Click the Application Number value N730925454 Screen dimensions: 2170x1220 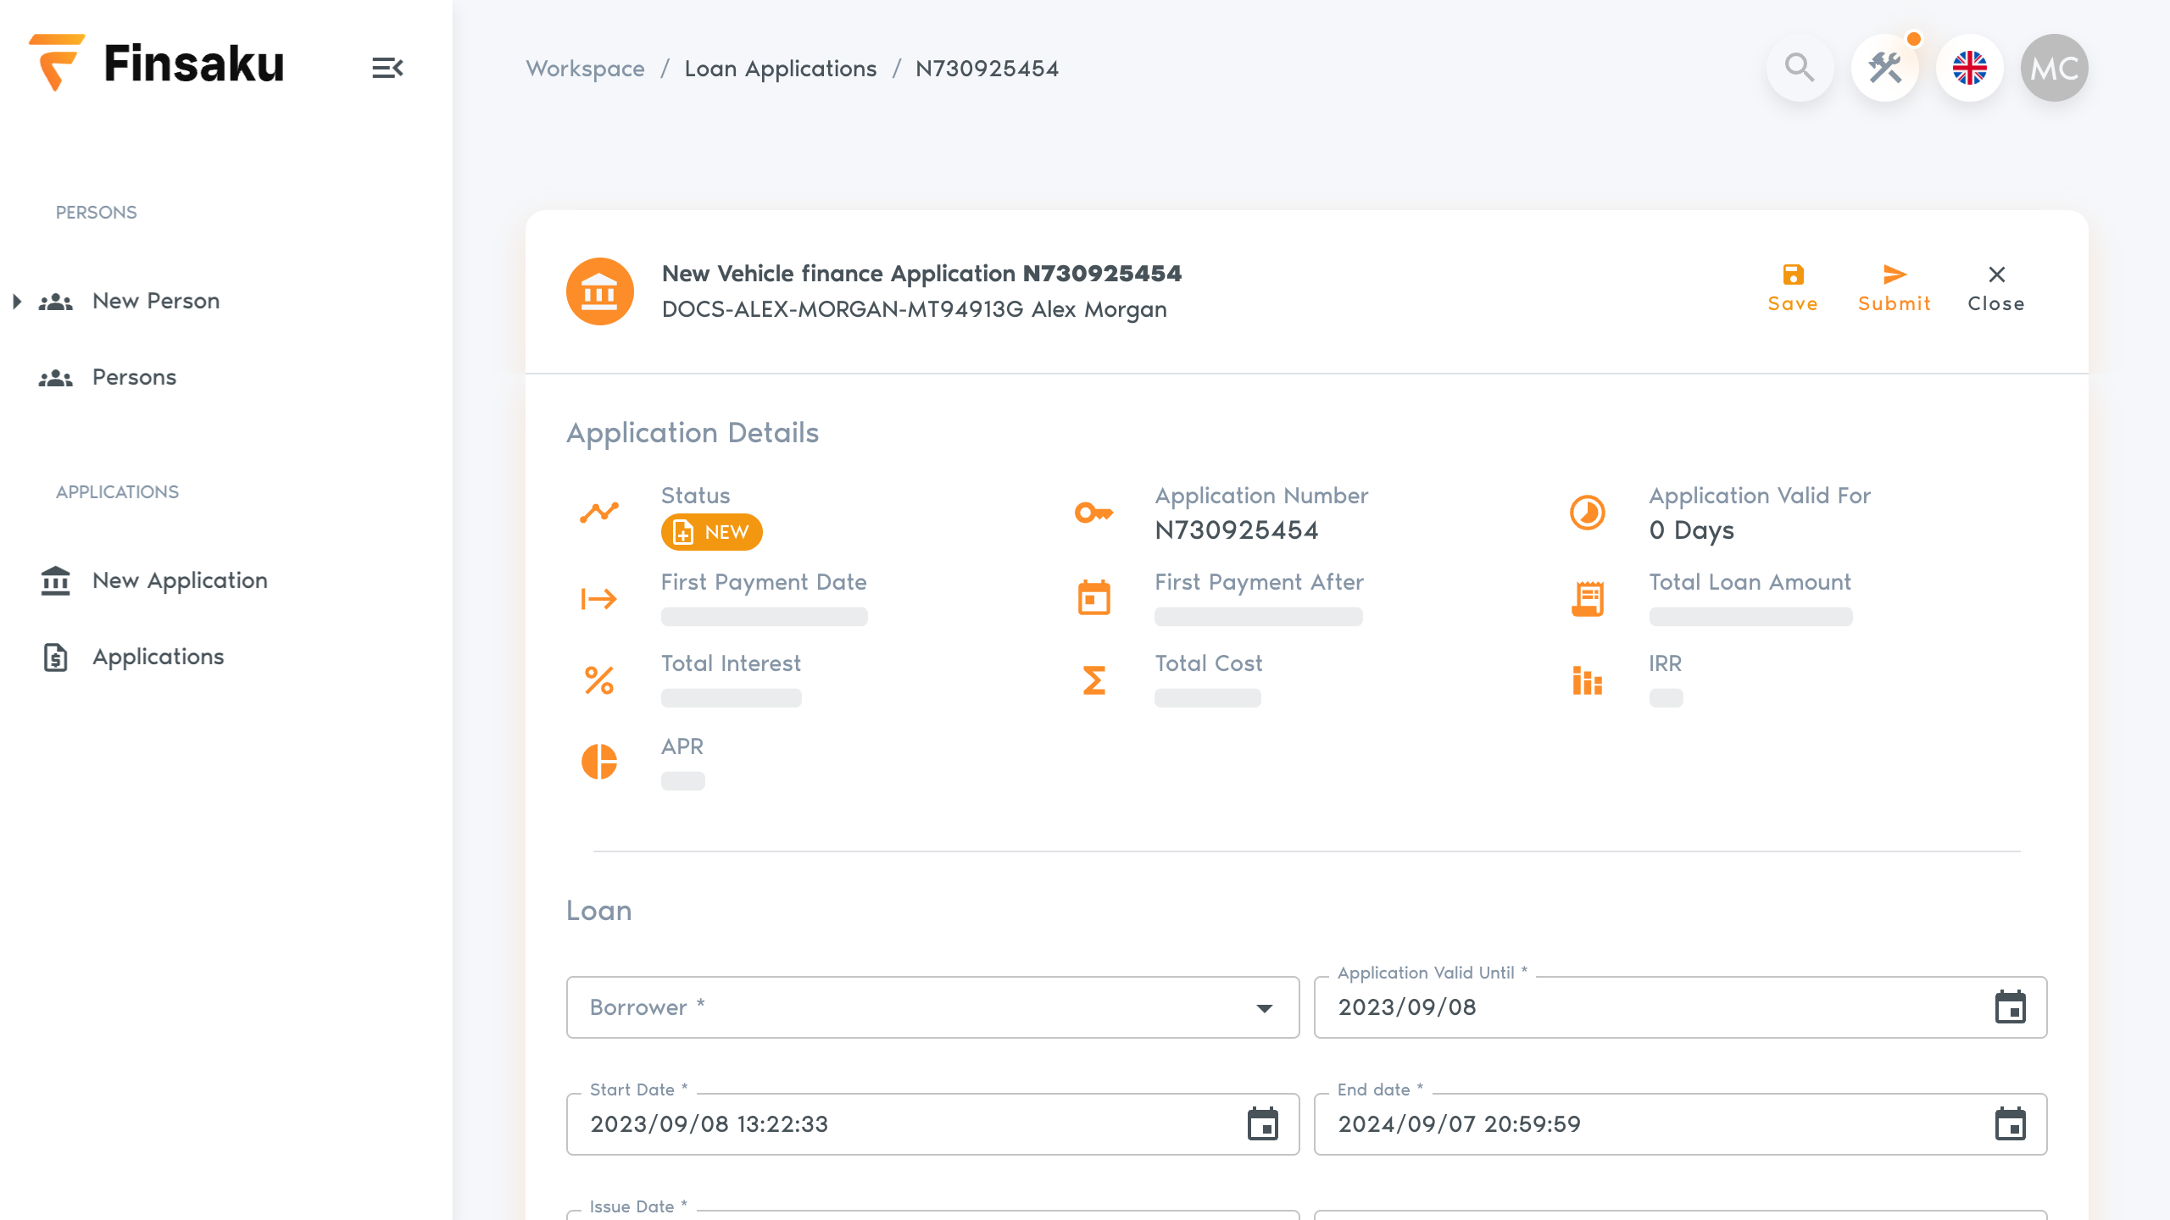1236,530
